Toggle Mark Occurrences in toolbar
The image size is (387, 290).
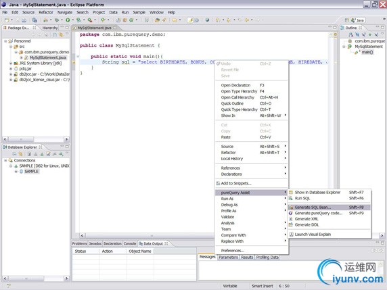[190, 20]
